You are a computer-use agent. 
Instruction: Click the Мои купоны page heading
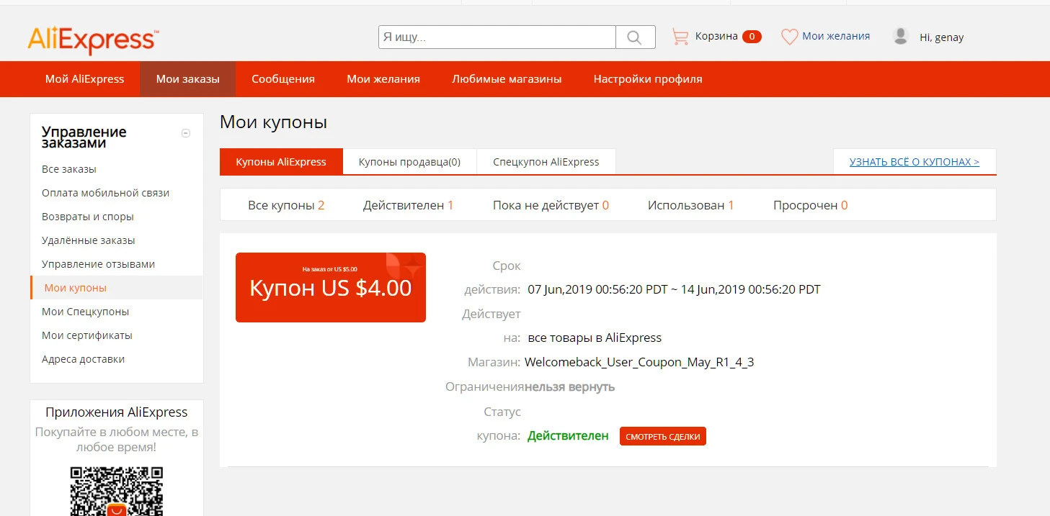pyautogui.click(x=274, y=122)
